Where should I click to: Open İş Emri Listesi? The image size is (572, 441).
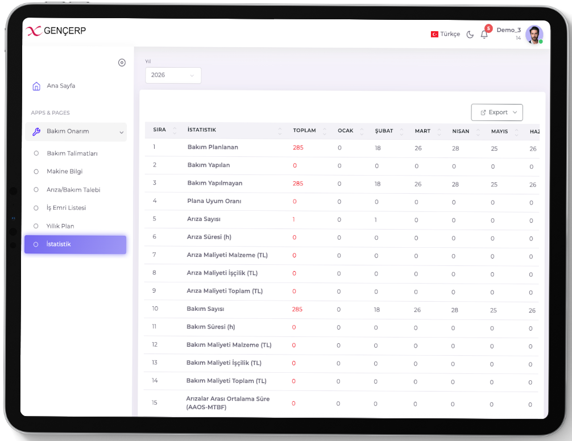coord(66,208)
